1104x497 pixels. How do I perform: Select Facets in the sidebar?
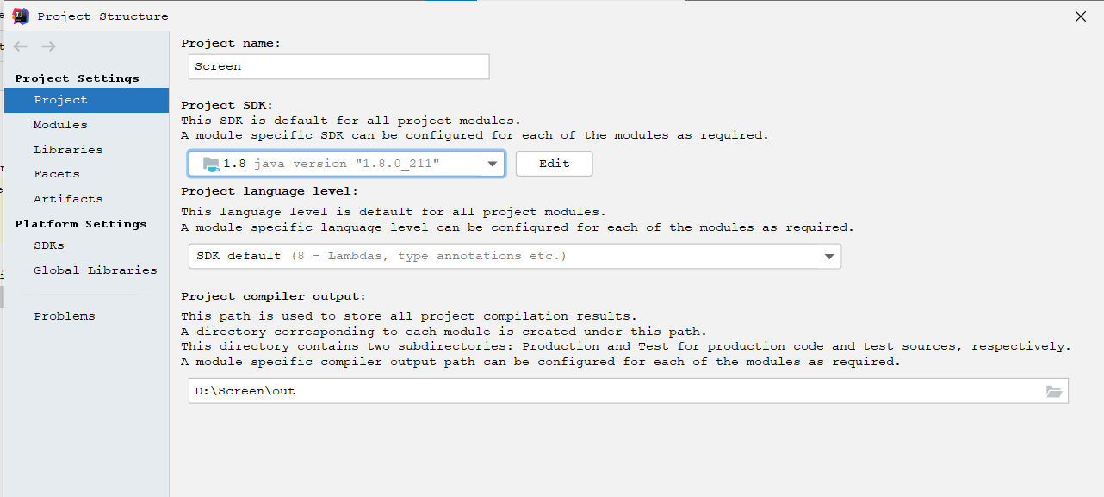(x=56, y=173)
